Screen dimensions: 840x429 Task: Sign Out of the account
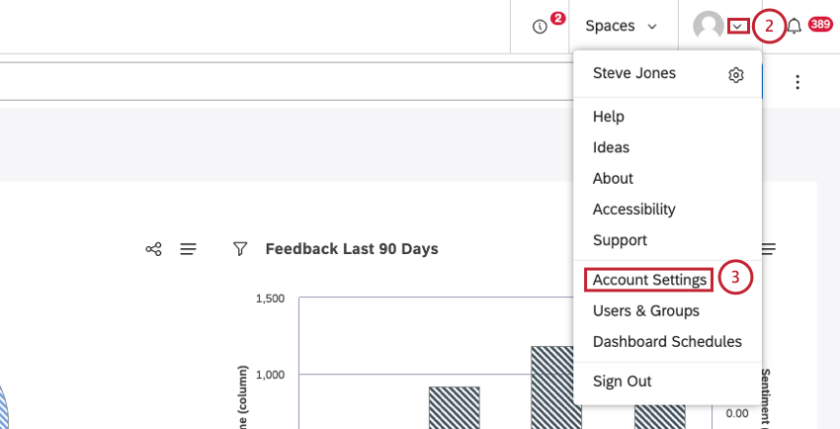tap(622, 381)
